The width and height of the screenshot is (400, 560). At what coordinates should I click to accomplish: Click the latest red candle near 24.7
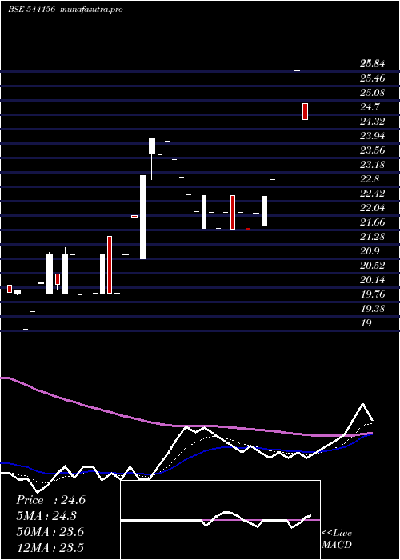click(x=305, y=111)
